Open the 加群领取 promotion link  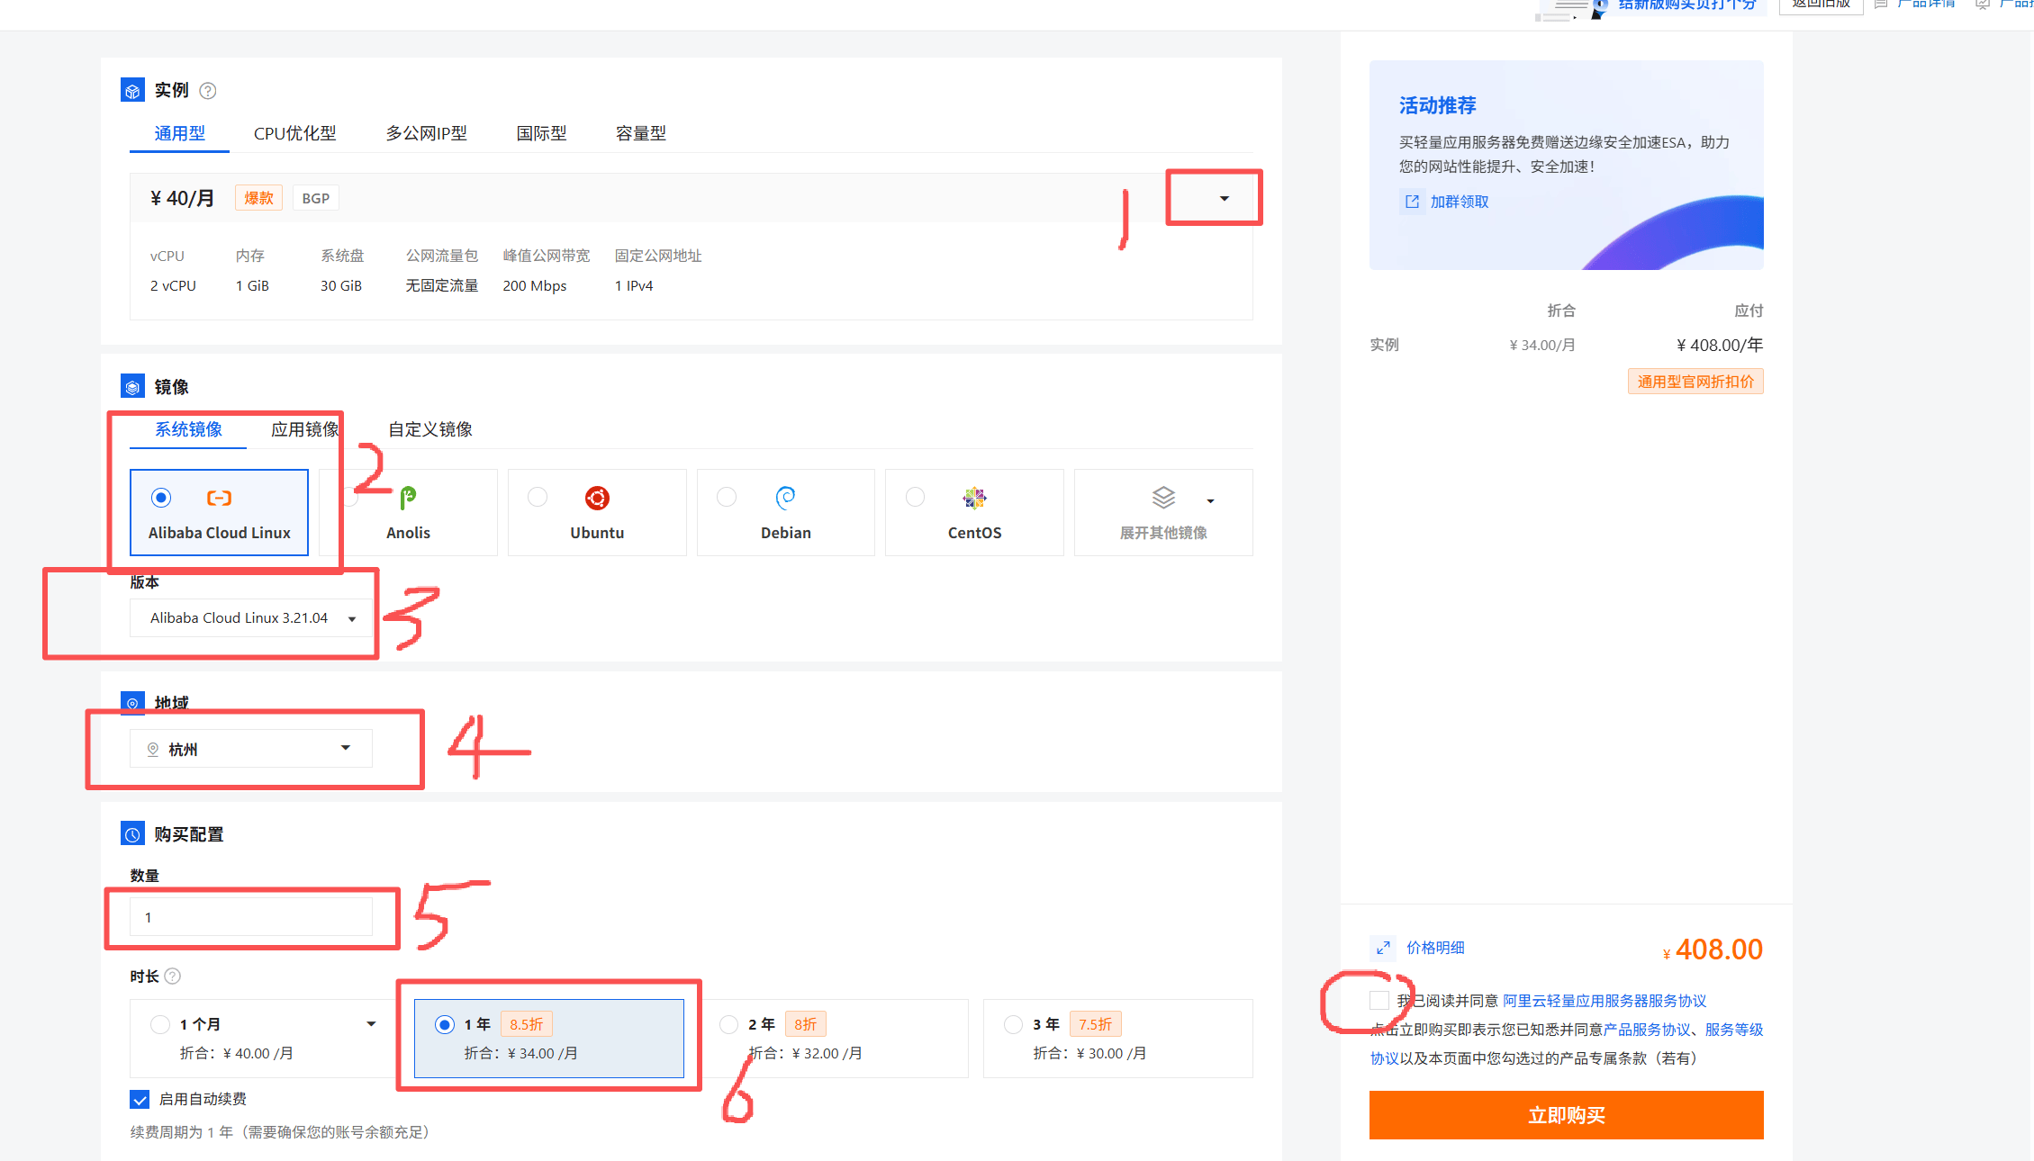(1459, 202)
